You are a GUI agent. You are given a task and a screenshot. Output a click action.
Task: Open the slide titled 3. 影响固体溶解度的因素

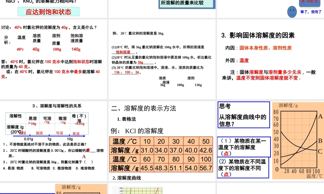tap(271, 59)
